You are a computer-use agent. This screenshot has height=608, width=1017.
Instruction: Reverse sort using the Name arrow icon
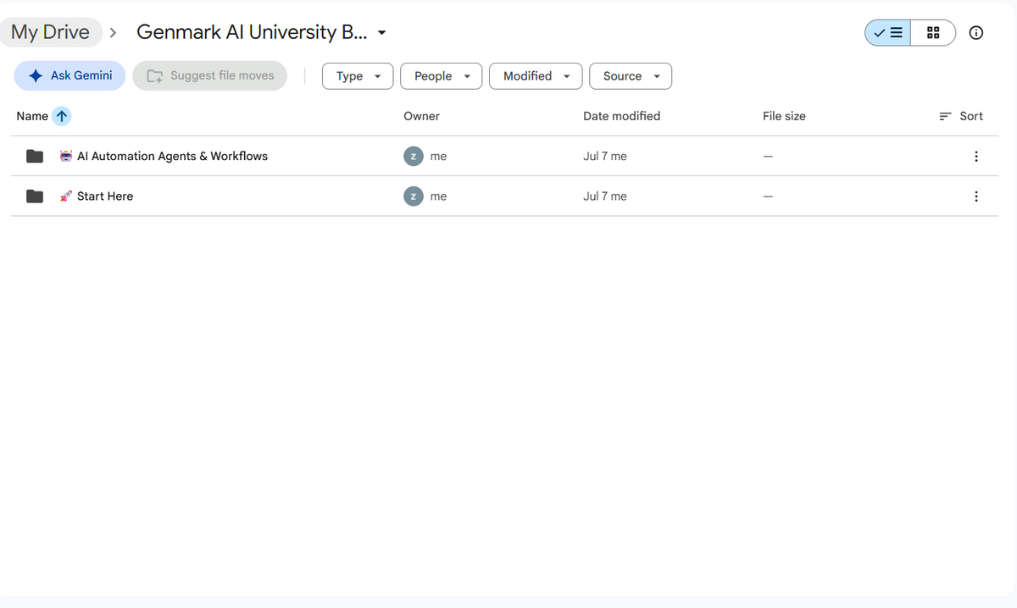click(x=62, y=116)
